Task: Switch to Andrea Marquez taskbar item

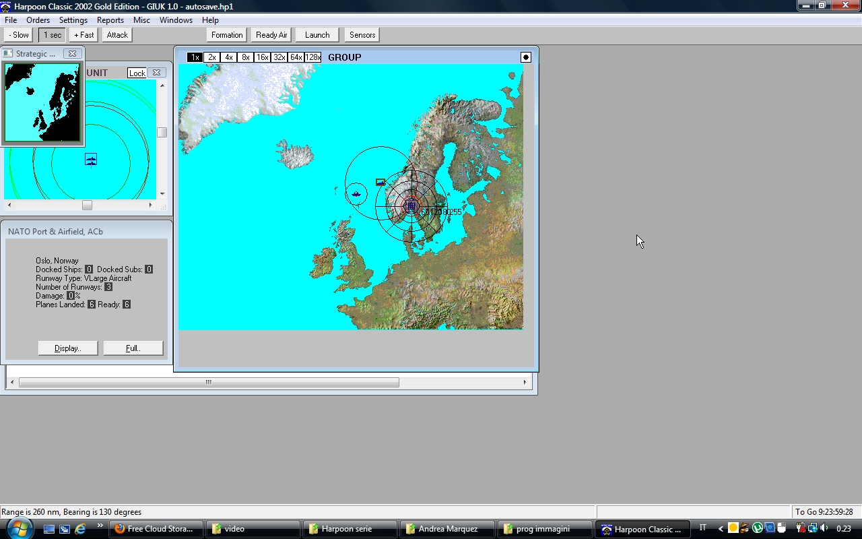Action: pyautogui.click(x=446, y=529)
